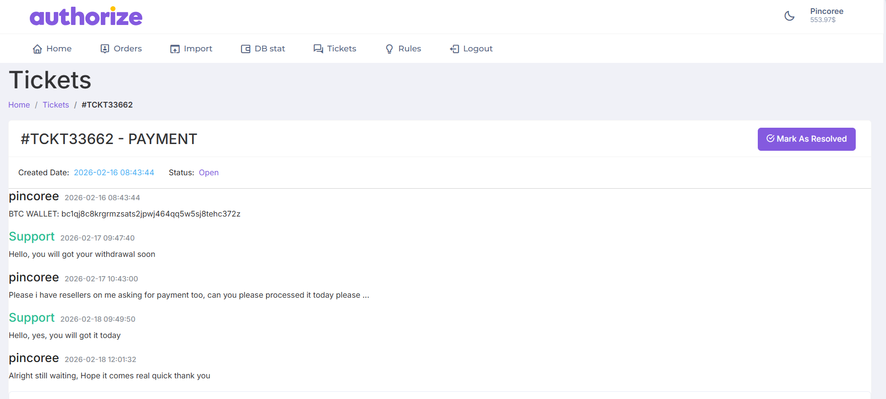886x399 pixels.
Task: Click the Logout arrow icon
Action: (454, 49)
